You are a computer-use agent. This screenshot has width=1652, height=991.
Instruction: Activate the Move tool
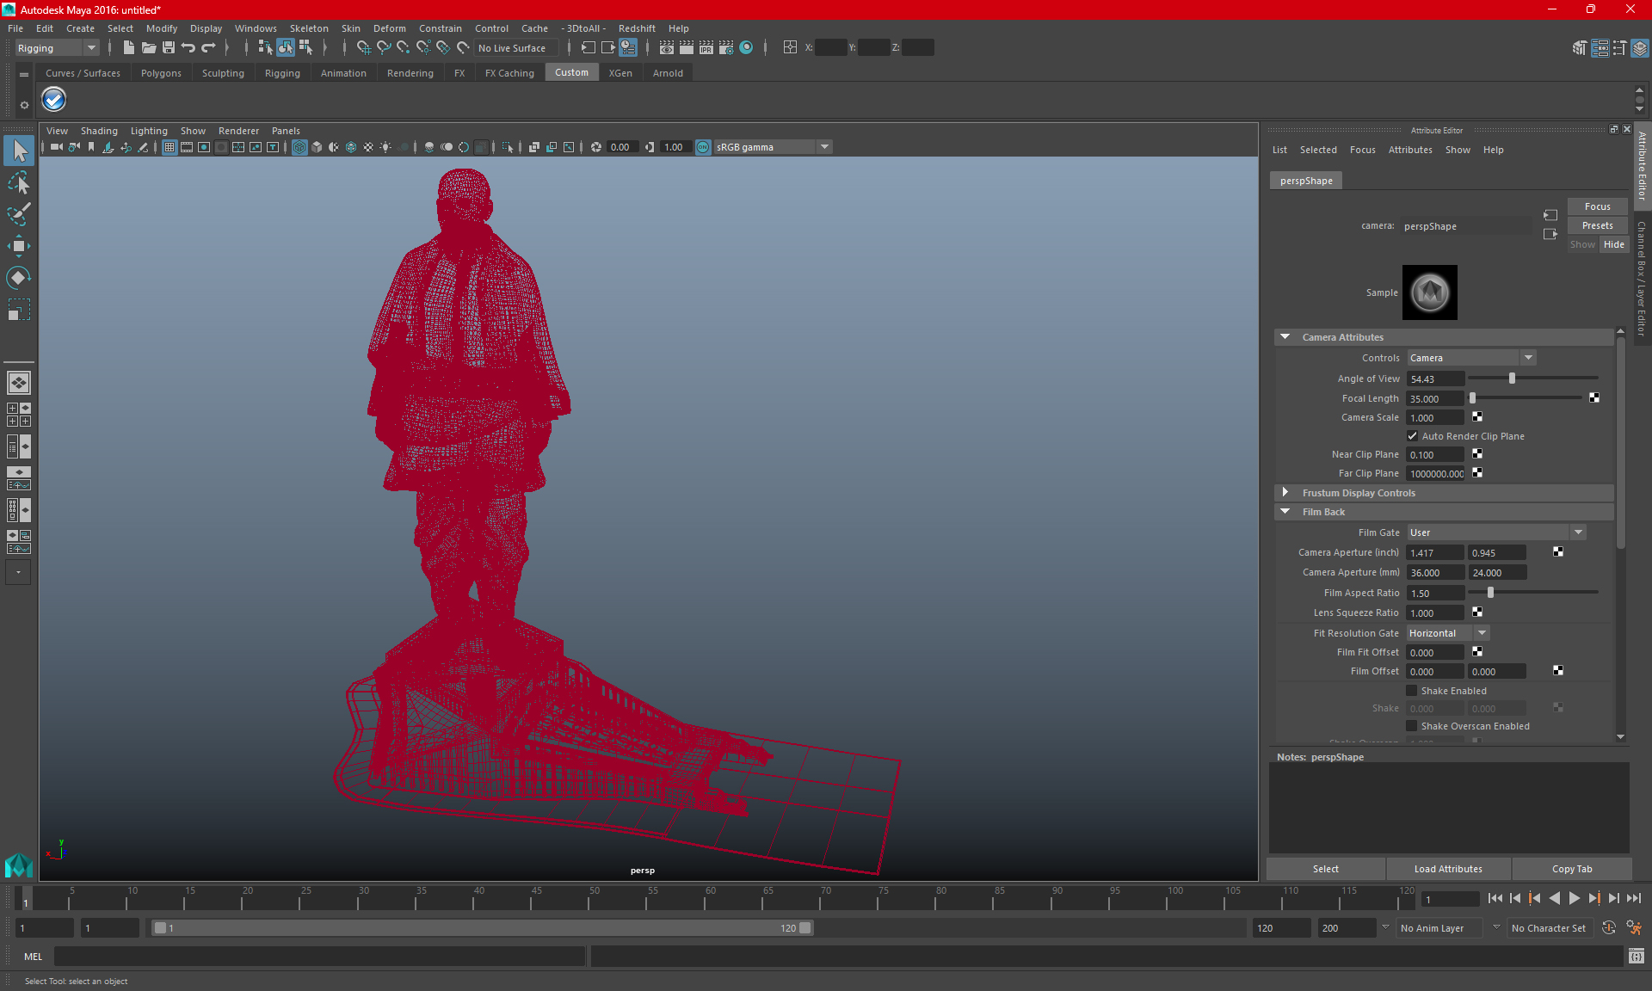pyautogui.click(x=19, y=246)
